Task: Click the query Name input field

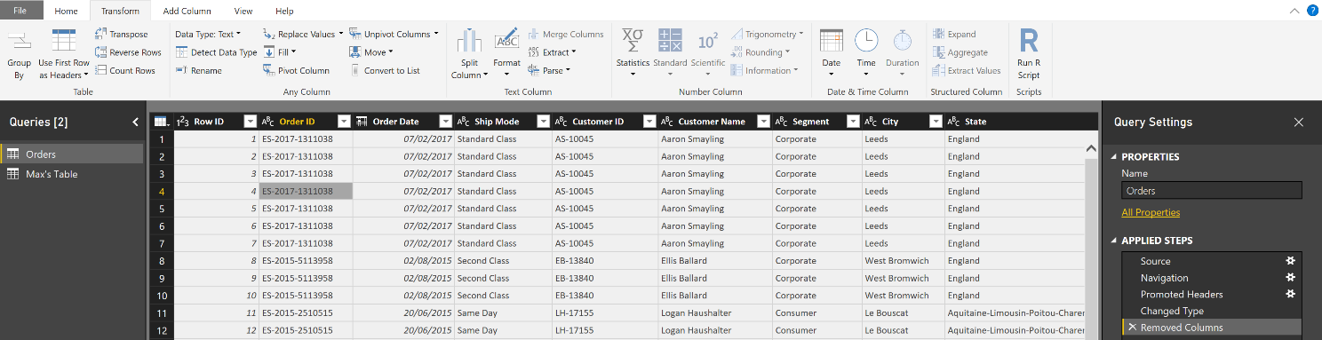Action: coord(1212,190)
